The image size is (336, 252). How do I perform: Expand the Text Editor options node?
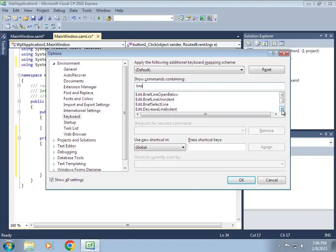click(54, 146)
